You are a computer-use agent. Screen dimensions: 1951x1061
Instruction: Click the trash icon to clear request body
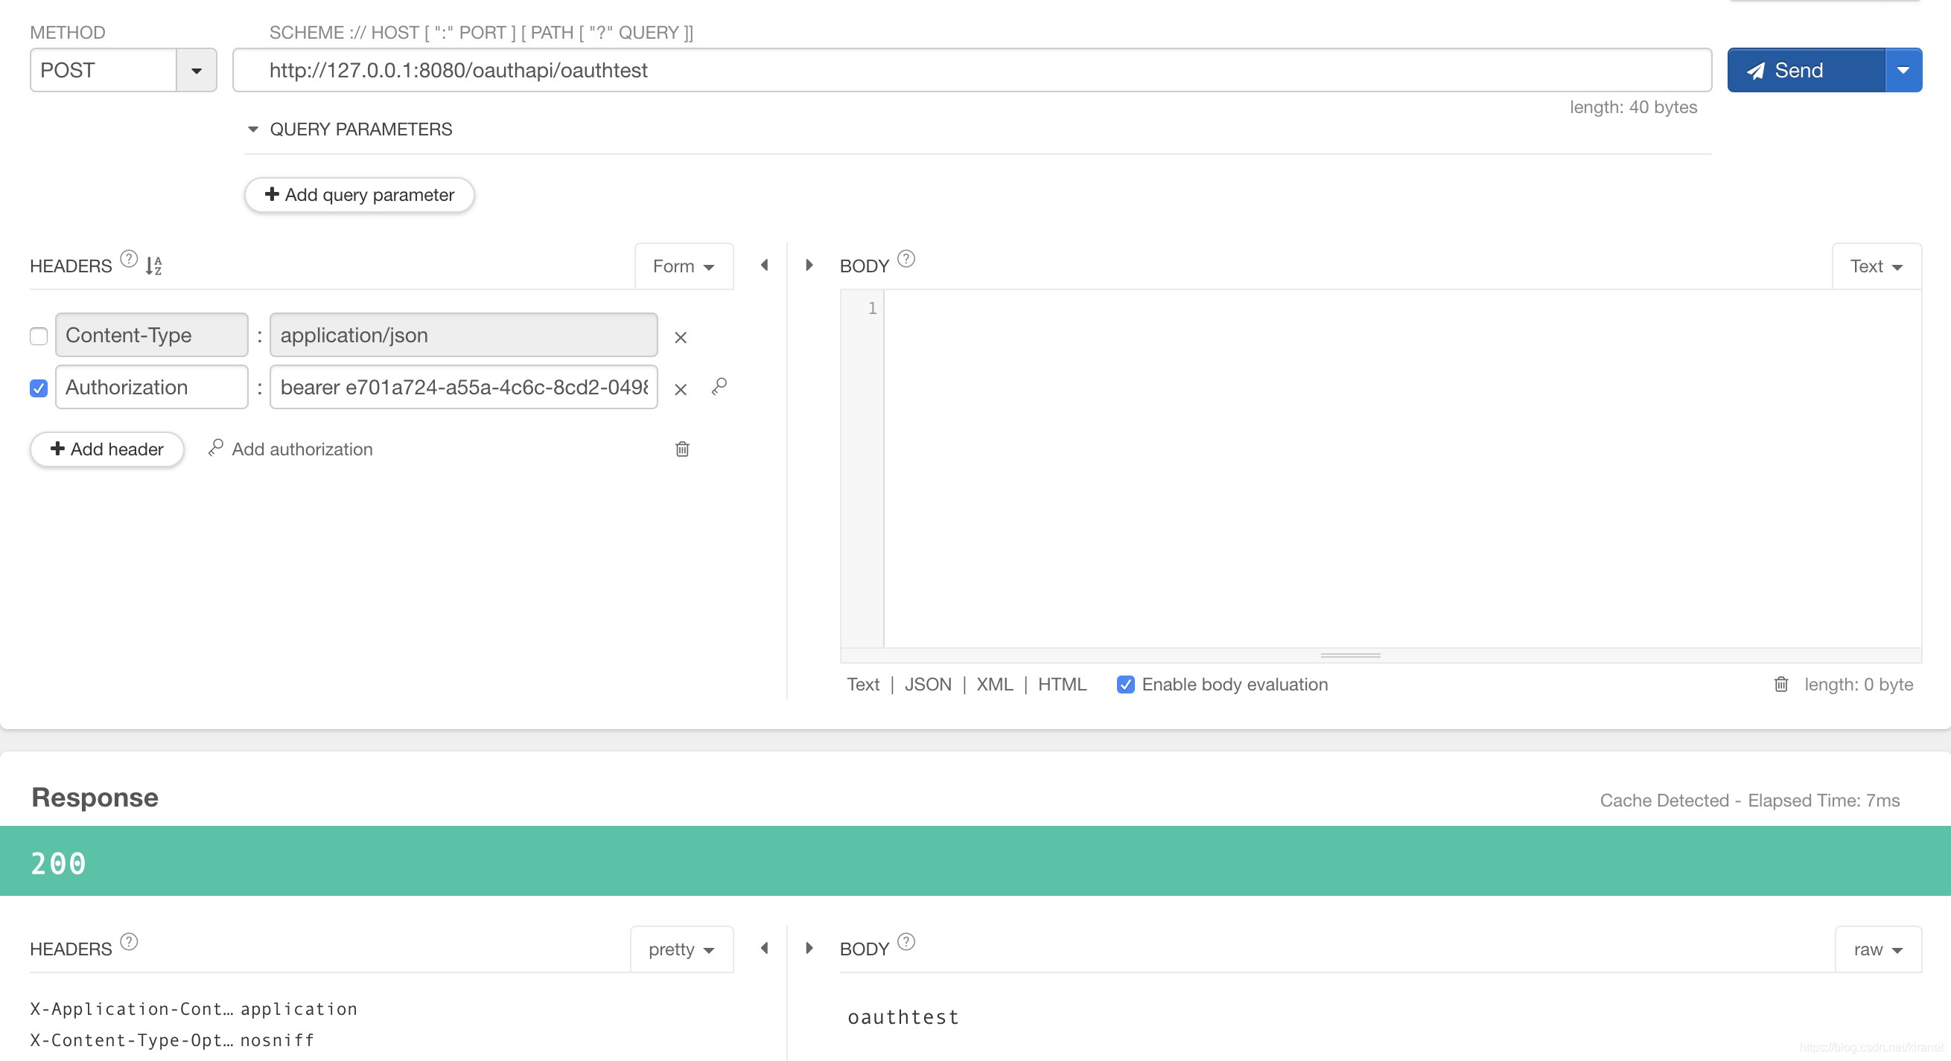(1780, 684)
